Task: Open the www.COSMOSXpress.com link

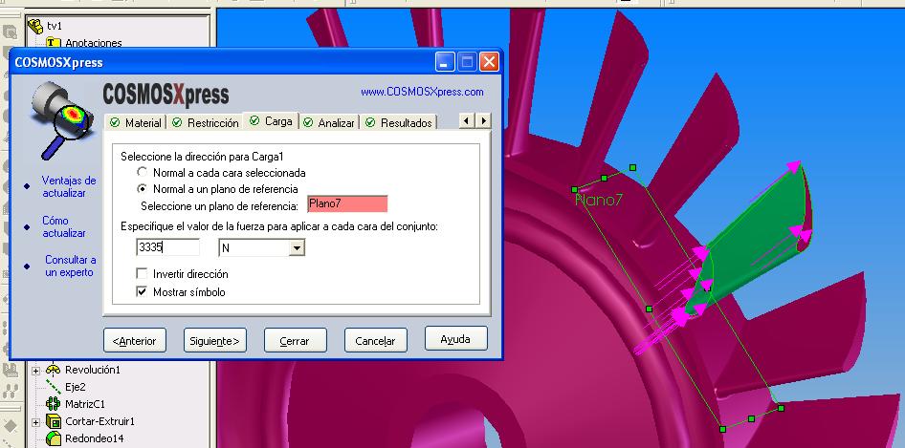Action: click(422, 92)
